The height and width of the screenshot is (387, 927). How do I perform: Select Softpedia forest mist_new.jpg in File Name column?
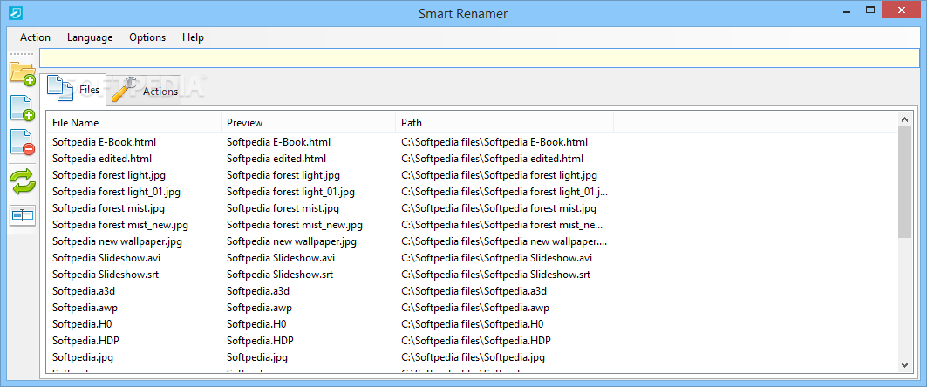coord(120,225)
